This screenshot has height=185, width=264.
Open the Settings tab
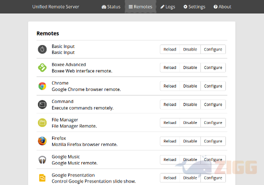(194, 6)
